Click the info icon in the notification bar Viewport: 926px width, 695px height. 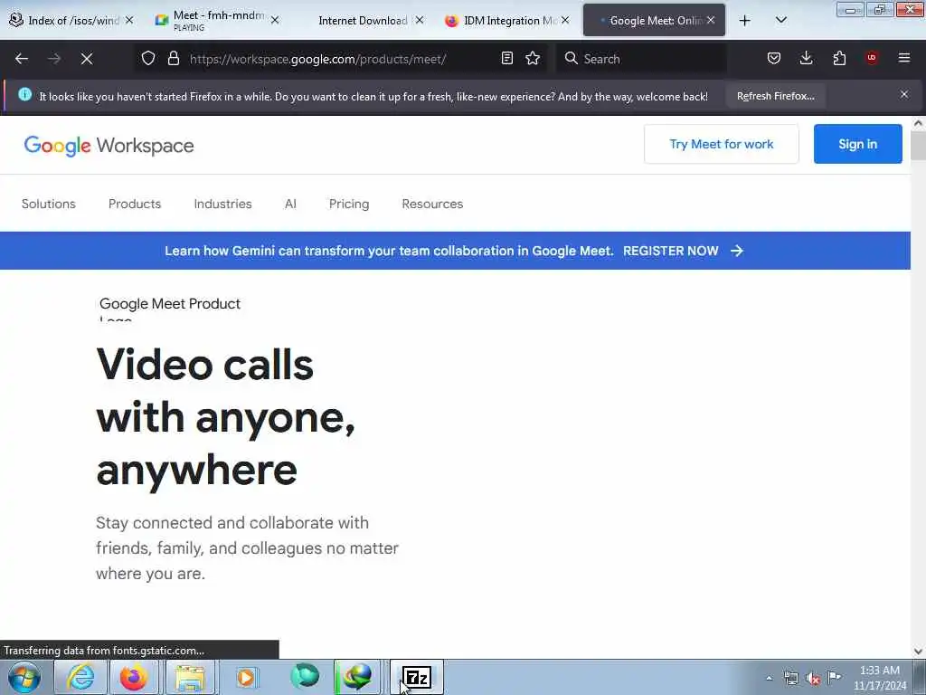[x=24, y=94]
